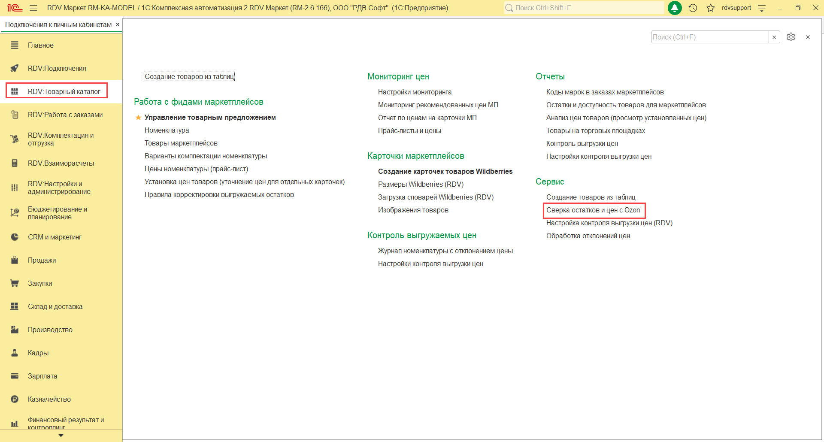This screenshot has width=824, height=442.
Task: Open Создание карточек товаров Wildberries link
Action: click(x=445, y=172)
